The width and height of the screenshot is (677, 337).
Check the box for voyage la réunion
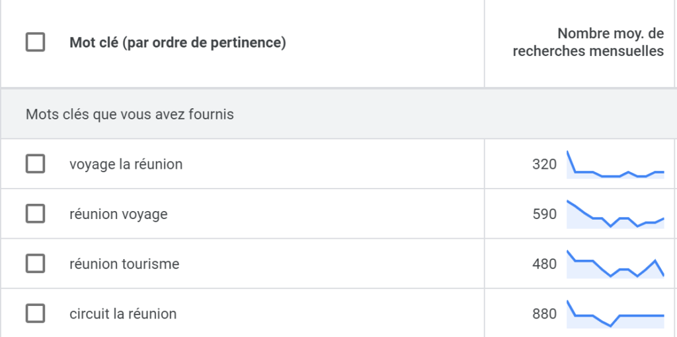pyautogui.click(x=36, y=164)
